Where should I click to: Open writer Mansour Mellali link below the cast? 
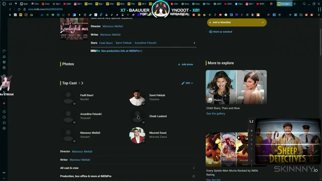pos(80,160)
